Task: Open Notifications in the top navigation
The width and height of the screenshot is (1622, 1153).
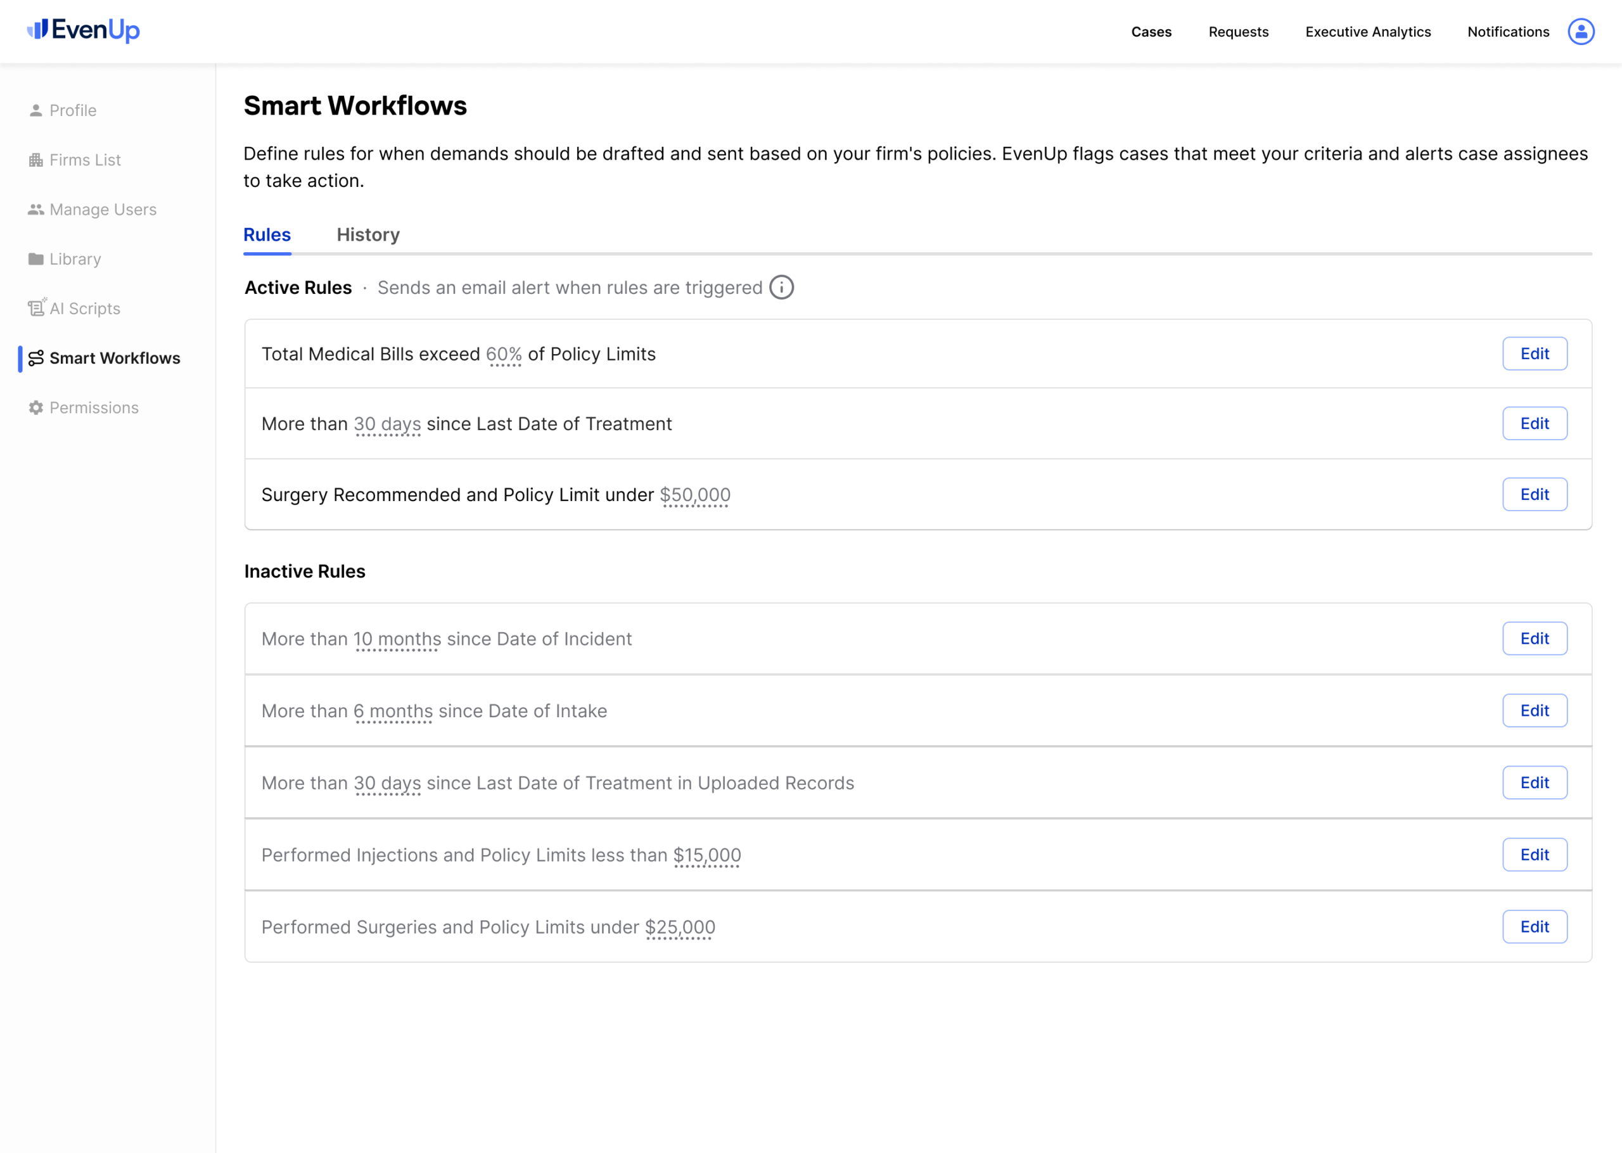Action: point(1508,32)
